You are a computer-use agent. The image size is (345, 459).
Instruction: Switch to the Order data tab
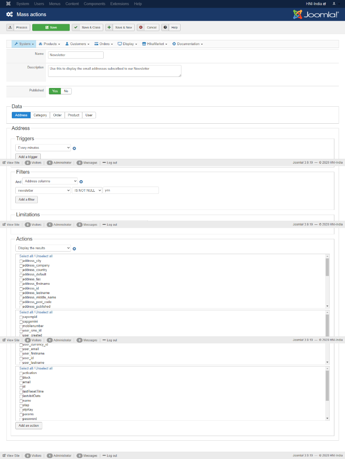click(57, 115)
